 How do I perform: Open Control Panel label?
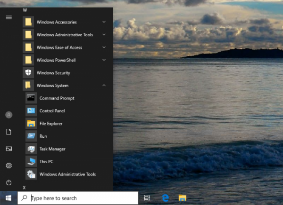[x=52, y=111]
